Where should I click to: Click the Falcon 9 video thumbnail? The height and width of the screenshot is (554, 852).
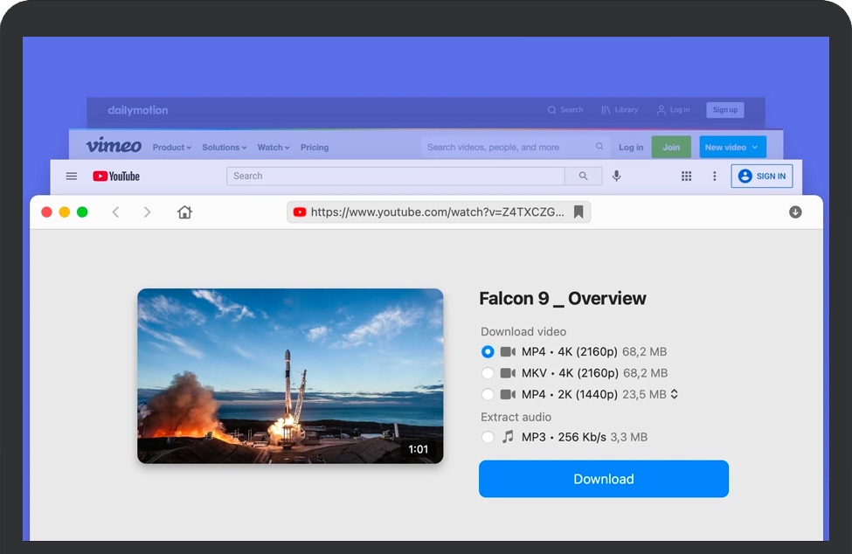coord(290,376)
